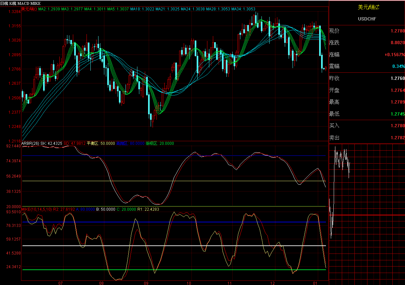
Task: Select the 买入 1.2780 bid row
Action: tap(367, 126)
